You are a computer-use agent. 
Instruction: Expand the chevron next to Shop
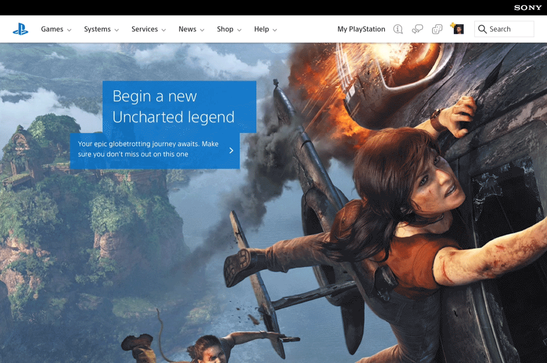tap(239, 30)
